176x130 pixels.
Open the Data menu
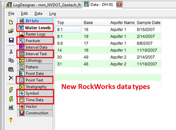[38, 13]
